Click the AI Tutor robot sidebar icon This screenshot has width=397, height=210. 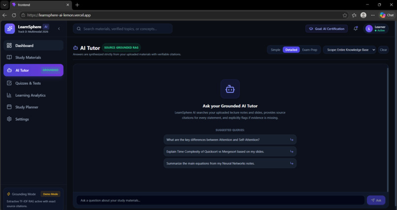pos(9,70)
